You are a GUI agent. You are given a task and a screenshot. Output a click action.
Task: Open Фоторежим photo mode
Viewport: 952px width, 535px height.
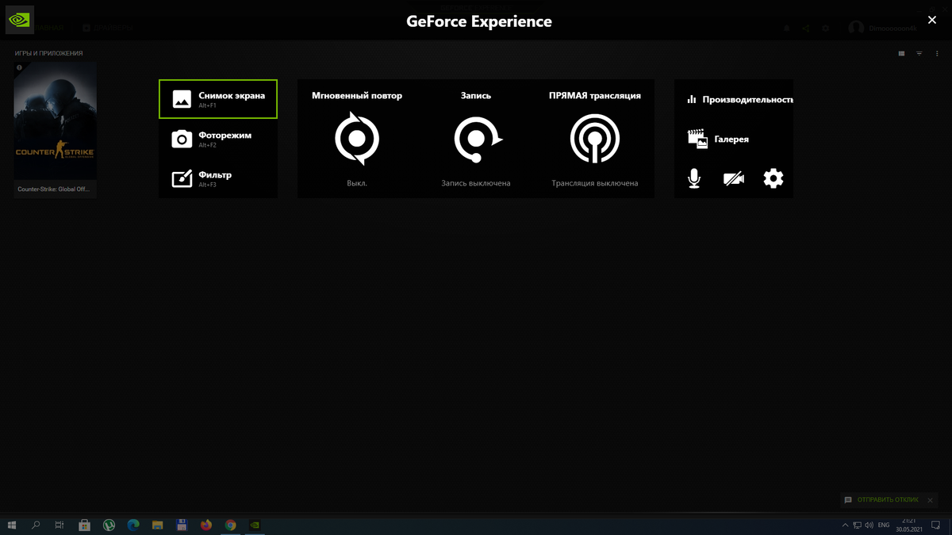tap(218, 139)
